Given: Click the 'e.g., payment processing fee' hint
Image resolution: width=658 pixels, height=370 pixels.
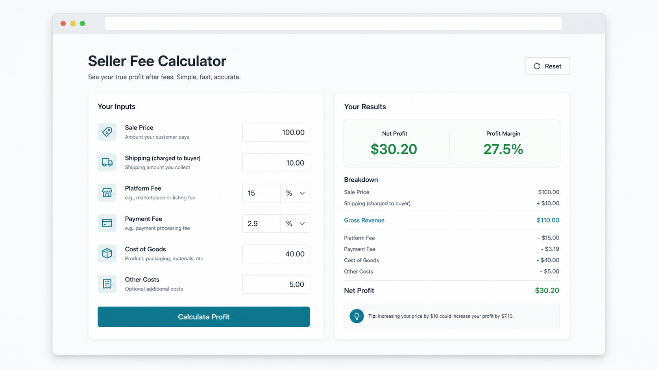Looking at the screenshot, I should click(x=157, y=228).
